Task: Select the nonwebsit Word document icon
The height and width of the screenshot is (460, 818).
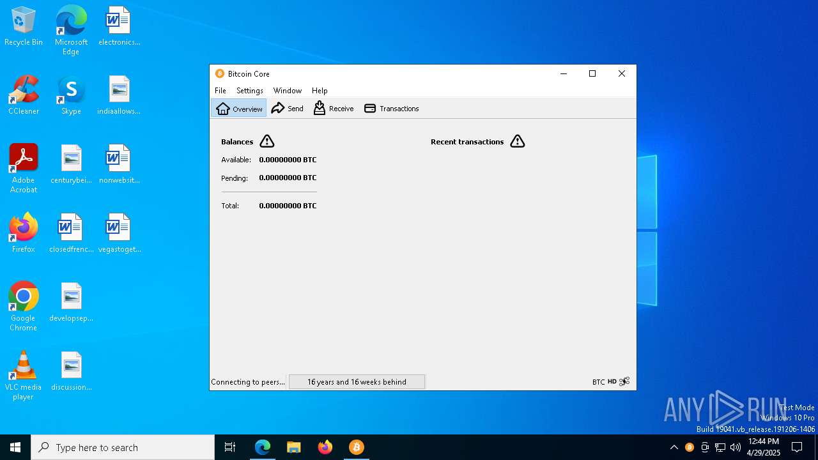Action: tap(119, 165)
